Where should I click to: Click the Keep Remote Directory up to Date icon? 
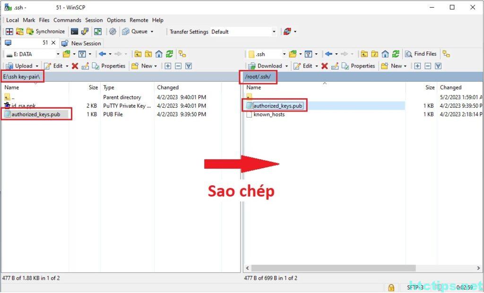click(x=98, y=32)
